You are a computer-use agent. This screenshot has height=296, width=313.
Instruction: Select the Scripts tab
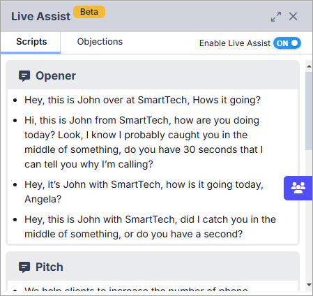click(x=31, y=42)
